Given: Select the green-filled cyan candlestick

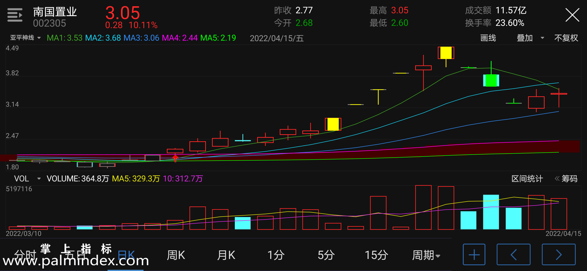Looking at the screenshot, I should tap(491, 80).
